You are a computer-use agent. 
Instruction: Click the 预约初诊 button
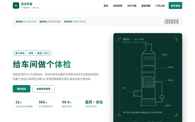point(22,89)
